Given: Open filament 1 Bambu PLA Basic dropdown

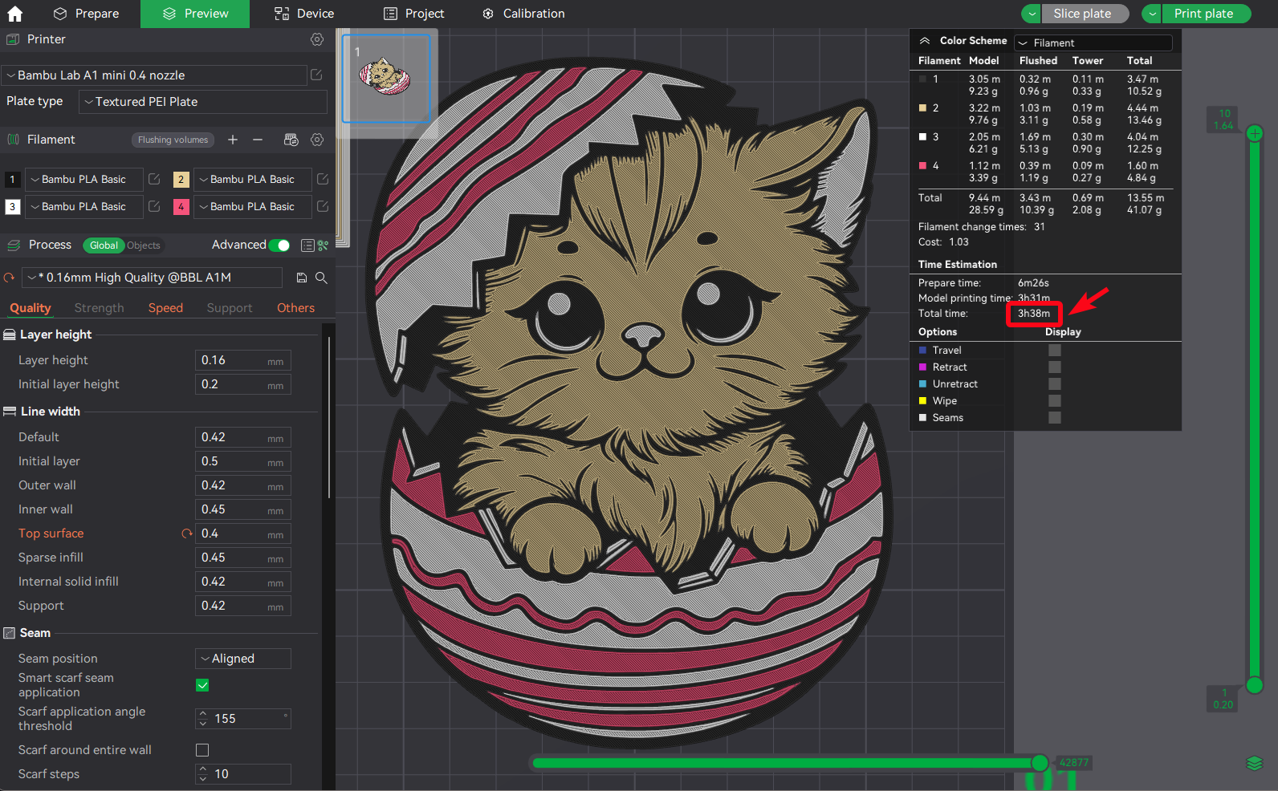Looking at the screenshot, I should (x=84, y=180).
